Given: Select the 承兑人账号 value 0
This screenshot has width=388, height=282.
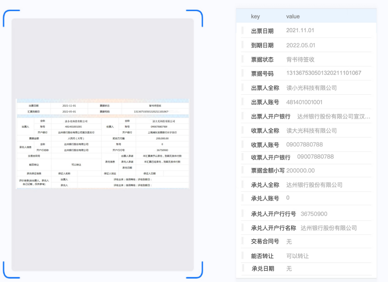Looking at the screenshot, I should click(x=288, y=198).
